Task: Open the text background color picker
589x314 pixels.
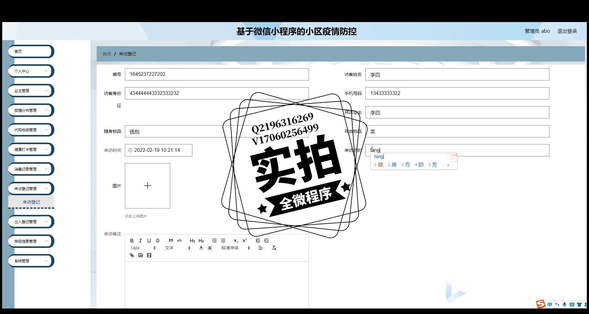Action: (x=210, y=248)
